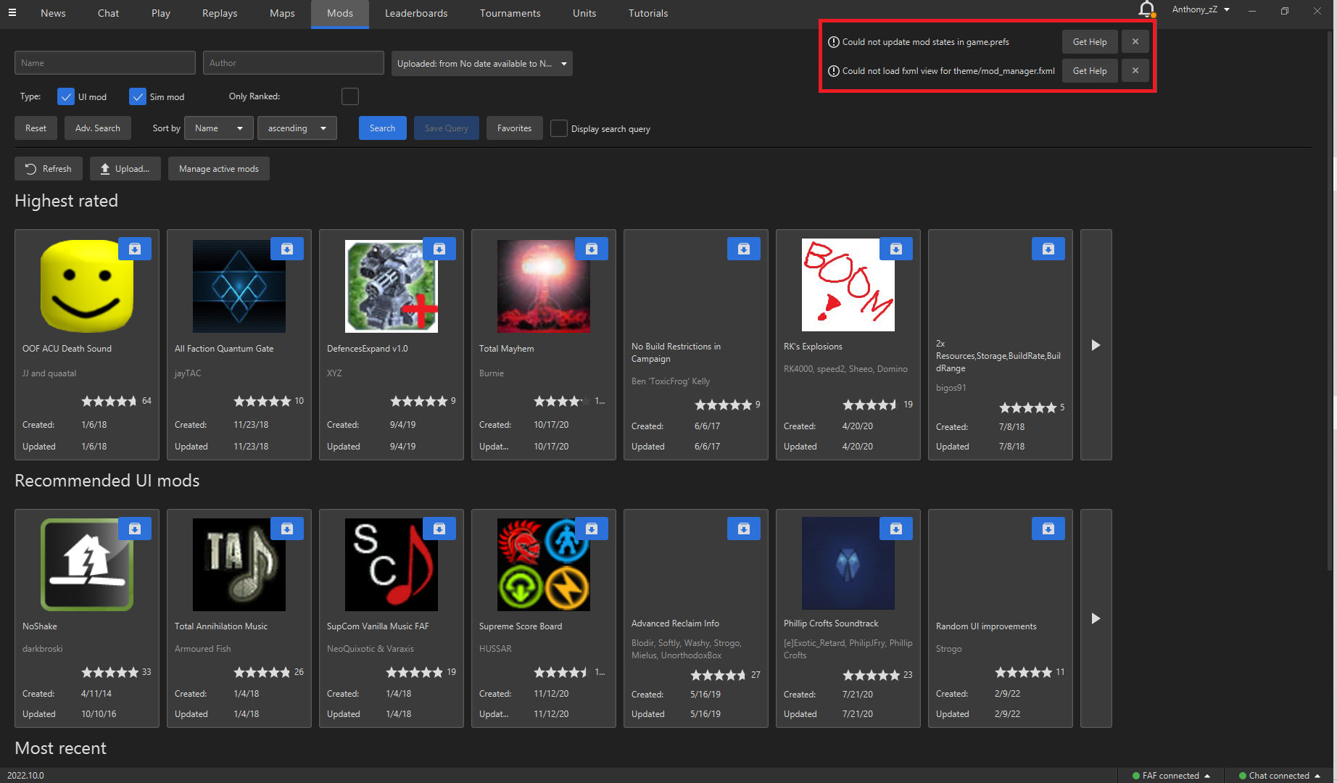Install All Faction Quantum Gate mod

(287, 249)
